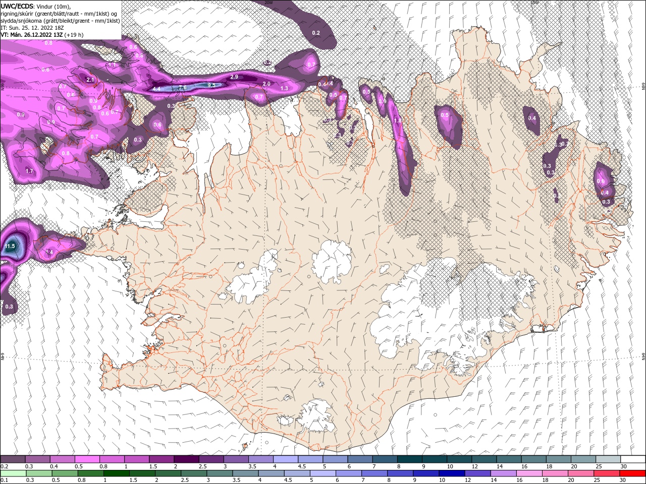Click the 4.4 precipitation value on the map
The image size is (646, 484).
tap(156, 89)
